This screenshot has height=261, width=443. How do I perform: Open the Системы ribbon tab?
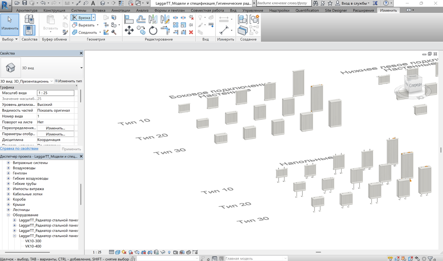coord(79,10)
